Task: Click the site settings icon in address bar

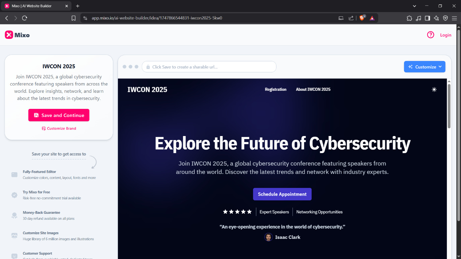Action: coord(85,18)
